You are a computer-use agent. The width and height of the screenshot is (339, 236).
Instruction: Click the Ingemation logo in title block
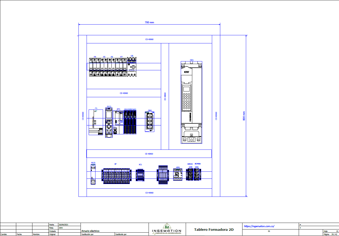(167, 229)
